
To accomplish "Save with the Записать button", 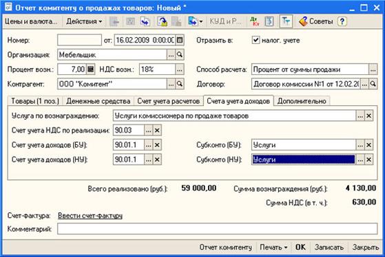I will click(329, 247).
